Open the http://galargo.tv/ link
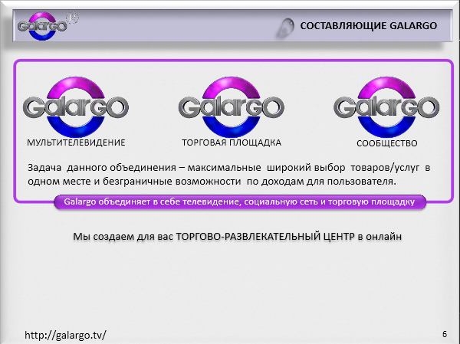This screenshot has width=460, height=344. 65,335
